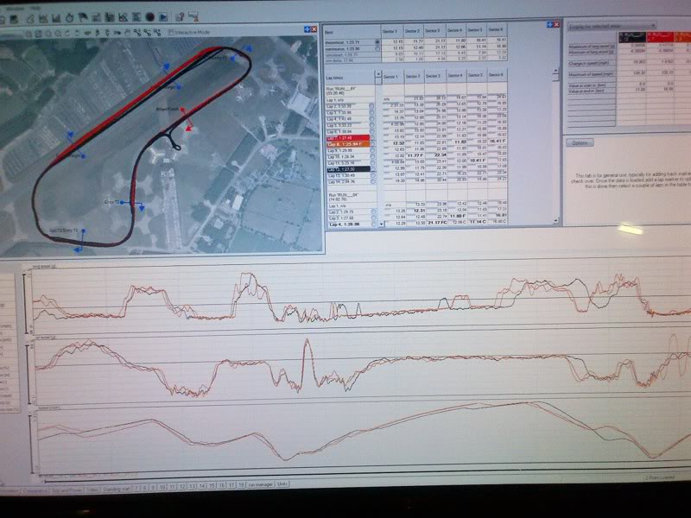Click the blue pin icon on map panel
Image resolution: width=691 pixels, height=518 pixels.
tap(306, 29)
